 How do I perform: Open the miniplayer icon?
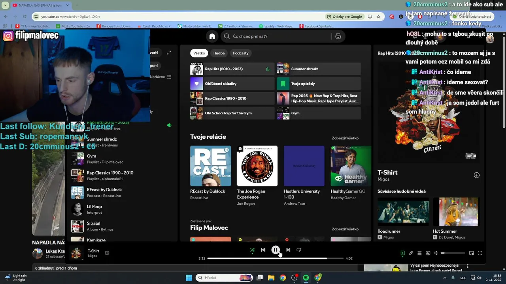click(x=471, y=253)
